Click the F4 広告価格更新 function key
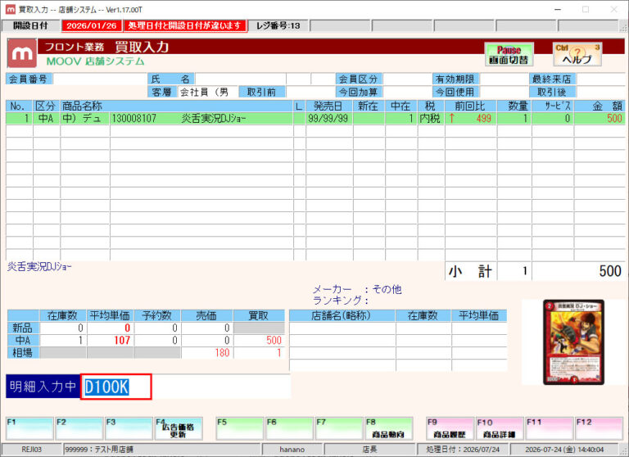The height and width of the screenshot is (457, 629). coord(179,428)
